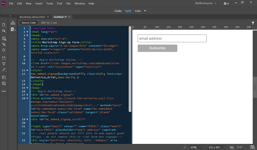Switch to Split view
Viewport: 257px width, 150px height.
click(x=128, y=11)
